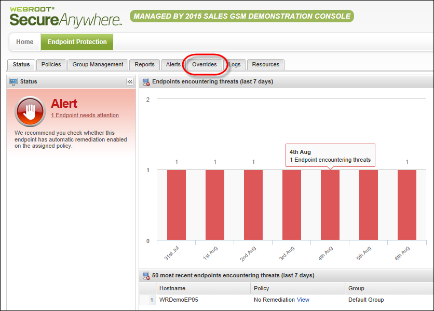Click the red Alert hand icon

click(30, 111)
